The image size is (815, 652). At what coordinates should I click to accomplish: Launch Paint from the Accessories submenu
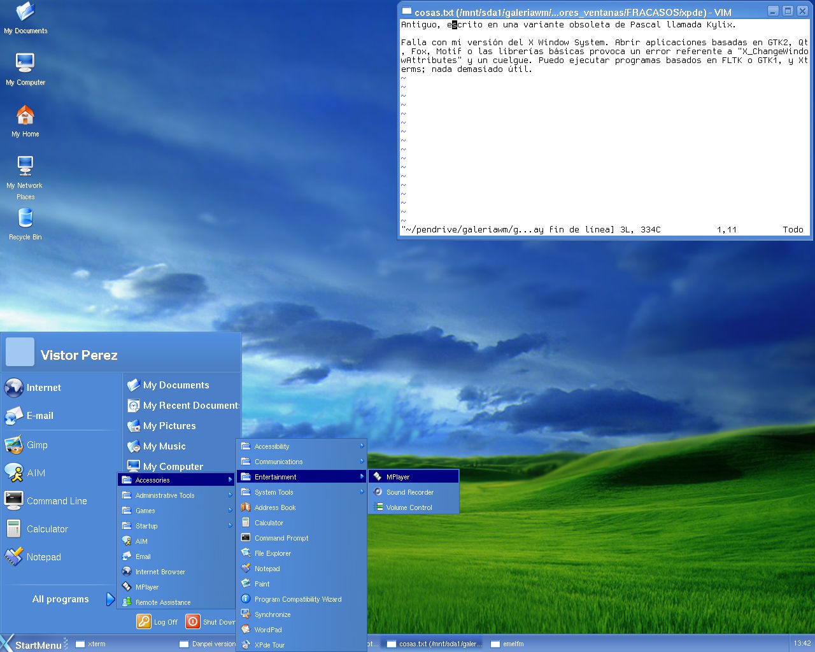302,583
